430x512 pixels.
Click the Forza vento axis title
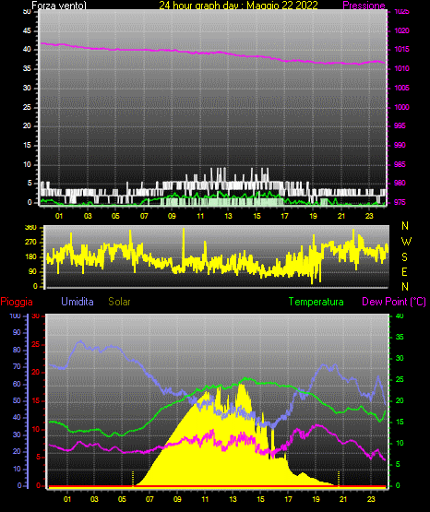click(59, 6)
